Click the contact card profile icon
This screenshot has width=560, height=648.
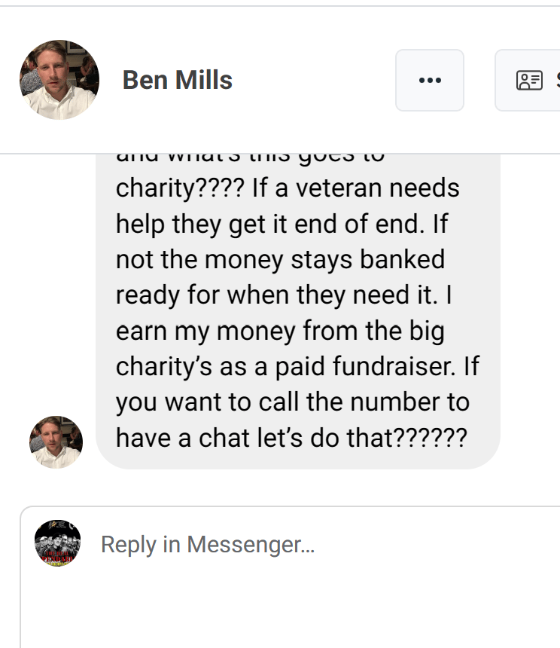[x=529, y=80]
